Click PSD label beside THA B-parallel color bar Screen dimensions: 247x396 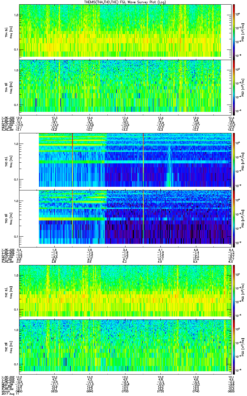(x=243, y=86)
